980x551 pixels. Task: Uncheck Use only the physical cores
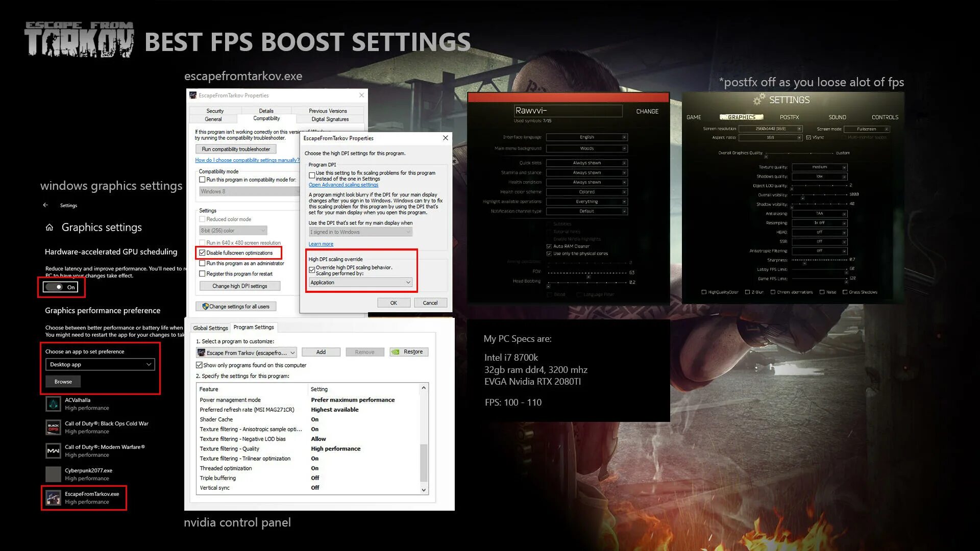[549, 254]
